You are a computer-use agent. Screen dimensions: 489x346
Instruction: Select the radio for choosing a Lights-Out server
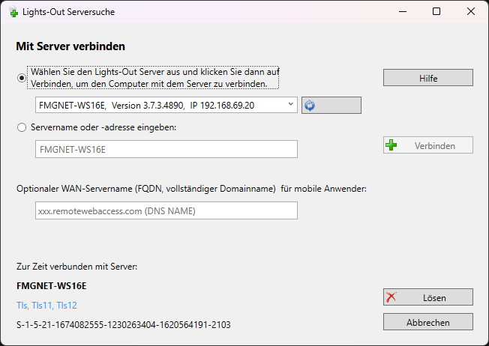(22, 77)
